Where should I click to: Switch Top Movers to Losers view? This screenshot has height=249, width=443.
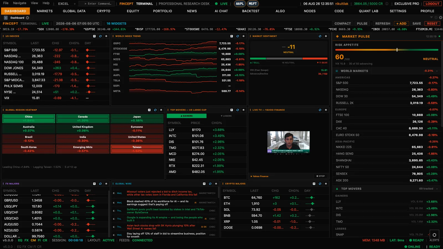point(226,116)
